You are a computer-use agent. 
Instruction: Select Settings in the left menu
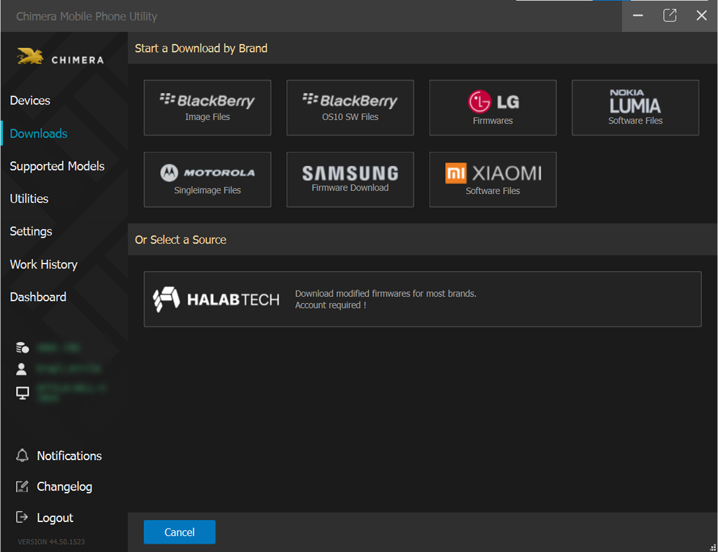pos(31,232)
